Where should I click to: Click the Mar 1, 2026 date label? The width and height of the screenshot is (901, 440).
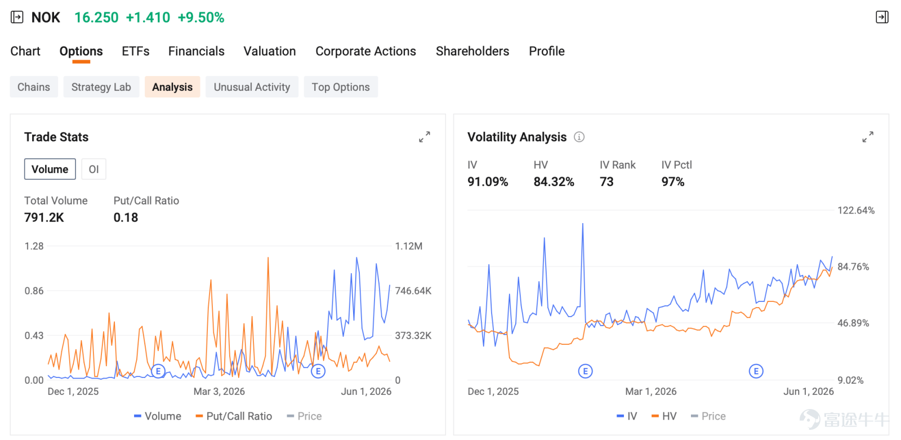[651, 392]
